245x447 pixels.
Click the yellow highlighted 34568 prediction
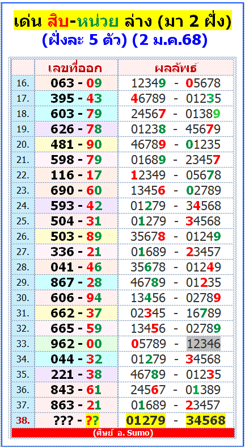click(206, 420)
